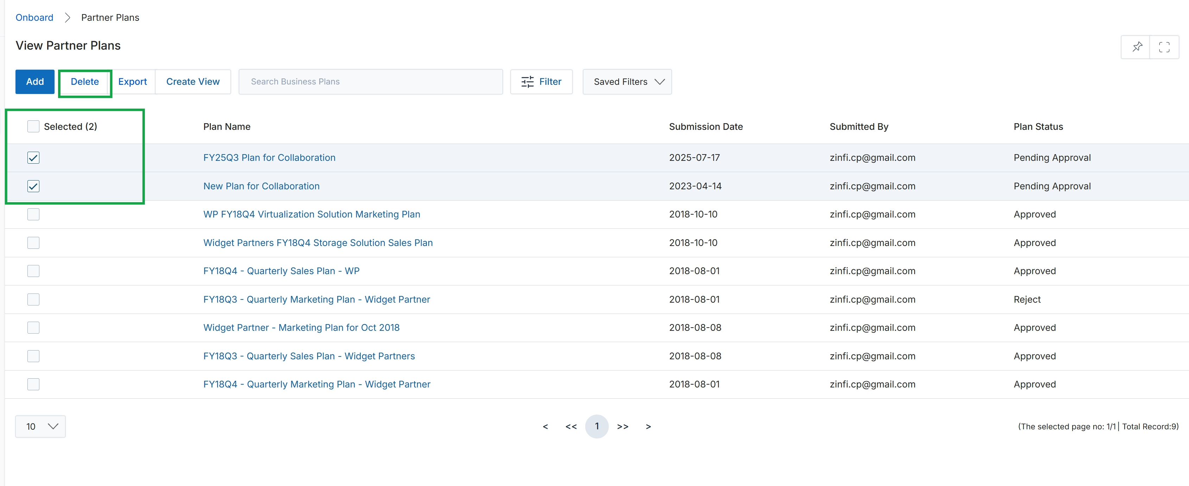
Task: Open FY18Q3 Quarterly Sales Plan - Widget Partners
Action: [309, 356]
